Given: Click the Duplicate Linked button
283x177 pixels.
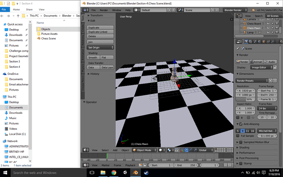Looking at the screenshot, I should (100, 32).
